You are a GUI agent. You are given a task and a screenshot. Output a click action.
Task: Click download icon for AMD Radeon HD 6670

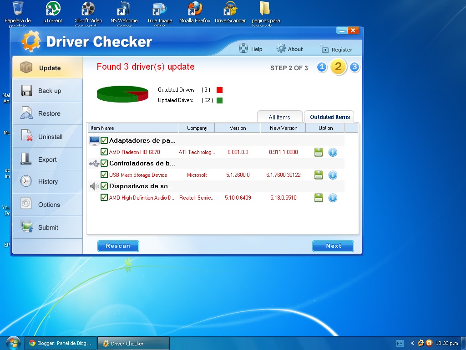[x=318, y=152]
